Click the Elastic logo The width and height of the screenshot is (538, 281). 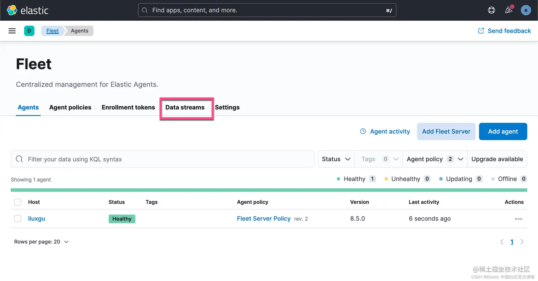tap(28, 10)
